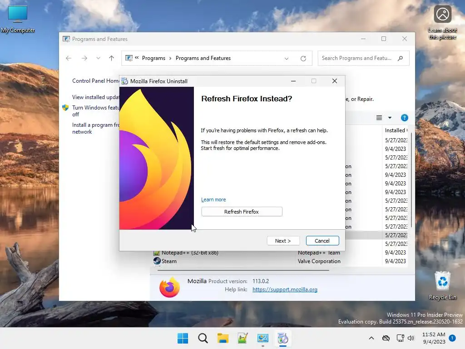Open taskbar Search
This screenshot has width=465, height=349.
pyautogui.click(x=203, y=338)
